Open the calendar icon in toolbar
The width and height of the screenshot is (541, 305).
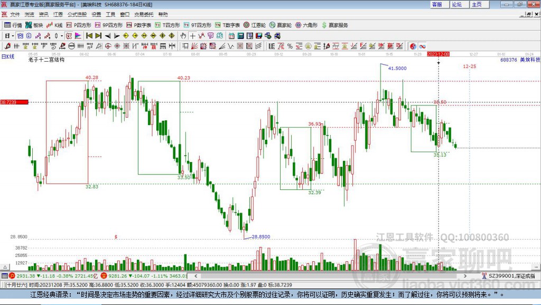tap(231, 36)
